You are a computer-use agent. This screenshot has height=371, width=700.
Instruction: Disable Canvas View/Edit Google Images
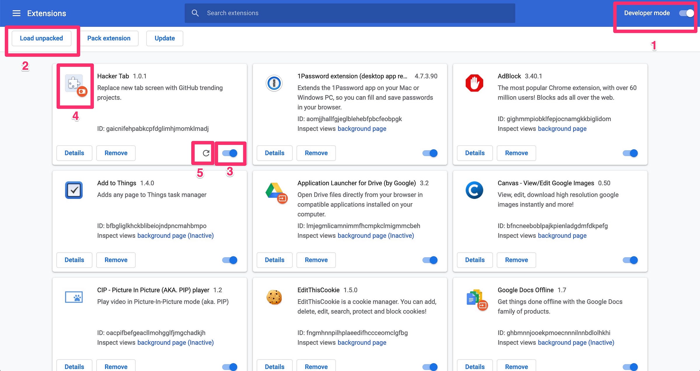click(630, 260)
